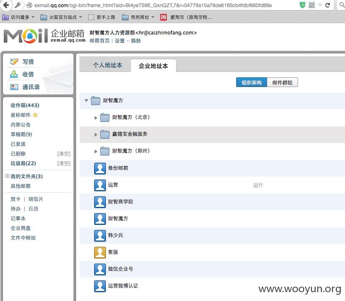The height and width of the screenshot is (301, 345).
Task: Open 草稿箱(9) drafts folder
Action: [x=21, y=135]
